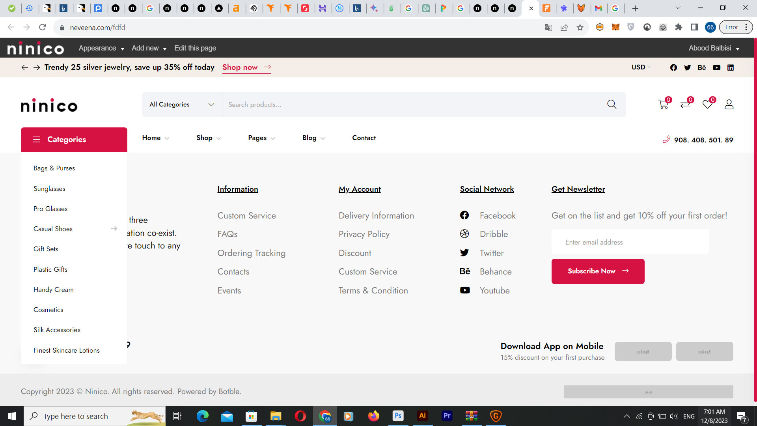757x426 pixels.
Task: Bookmark this page with star icon
Action: [580, 28]
